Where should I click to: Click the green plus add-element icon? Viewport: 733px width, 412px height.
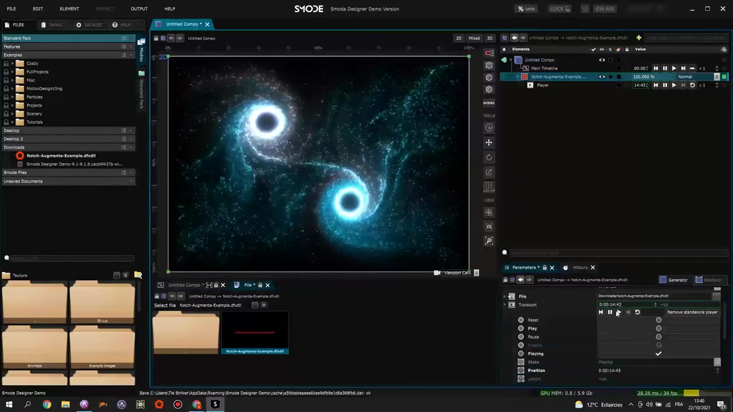click(x=639, y=38)
